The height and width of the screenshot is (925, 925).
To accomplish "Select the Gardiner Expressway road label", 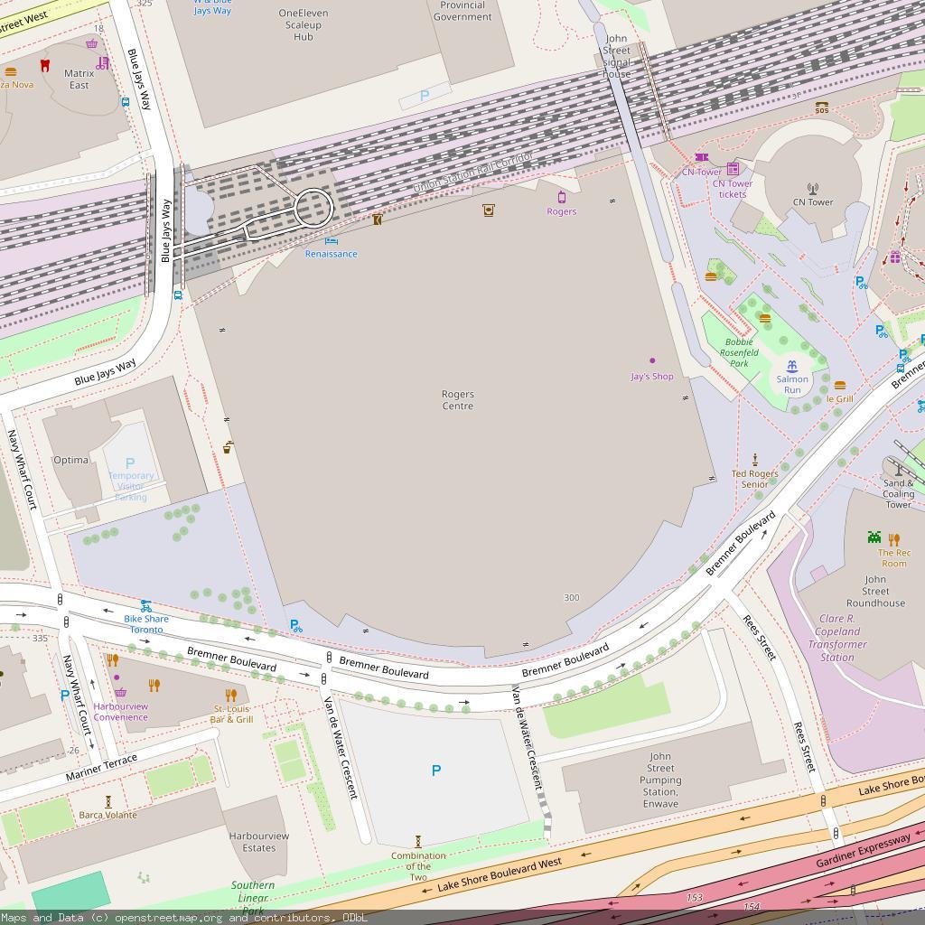I will coord(863,851).
